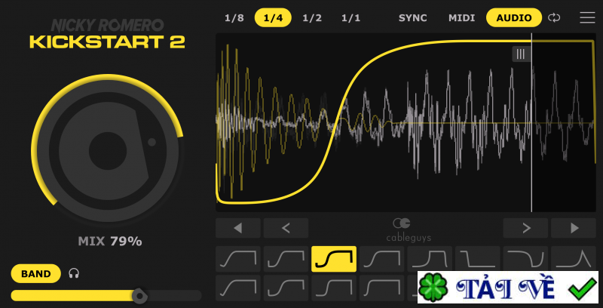Toggle the BAND button
The width and height of the screenshot is (603, 308).
pos(35,274)
